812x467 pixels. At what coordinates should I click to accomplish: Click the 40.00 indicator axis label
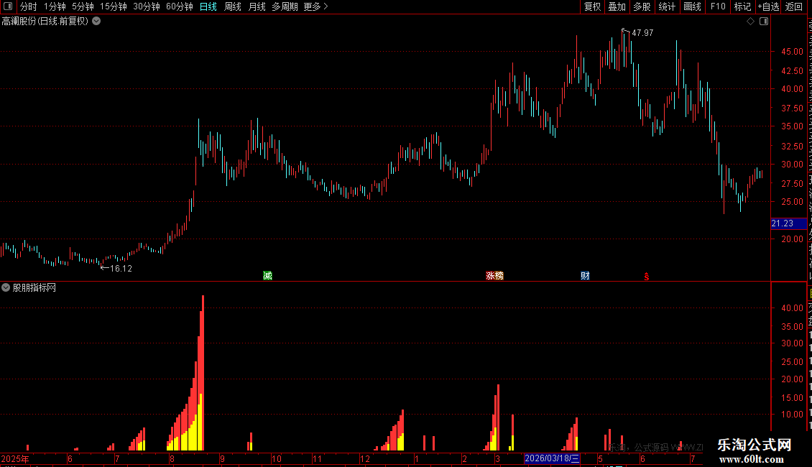point(793,308)
